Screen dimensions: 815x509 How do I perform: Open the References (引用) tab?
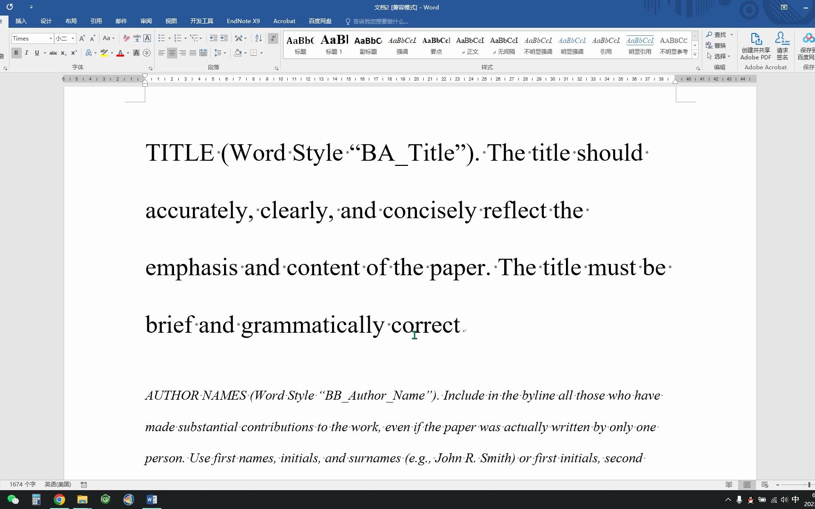pos(96,21)
